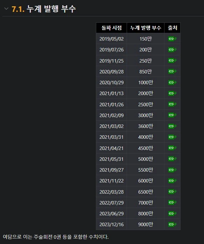Select the date cell 2021/03/02

112,126
